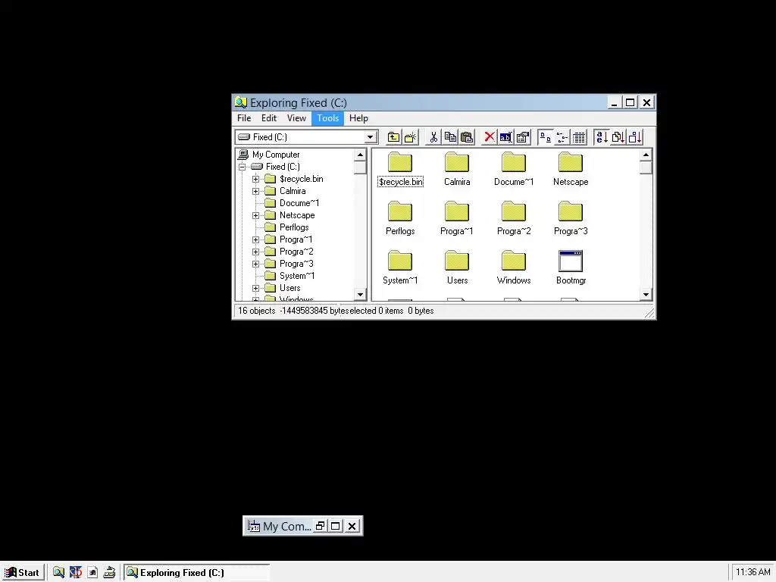Expand the Calmira tree node
Image resolution: width=776 pixels, height=582 pixels.
click(255, 191)
